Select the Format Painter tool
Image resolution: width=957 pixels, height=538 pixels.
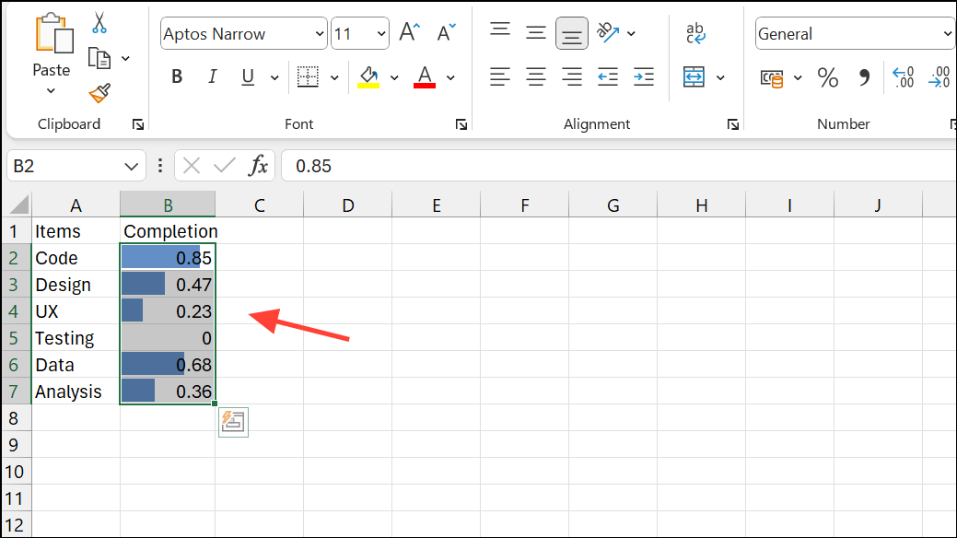click(98, 92)
